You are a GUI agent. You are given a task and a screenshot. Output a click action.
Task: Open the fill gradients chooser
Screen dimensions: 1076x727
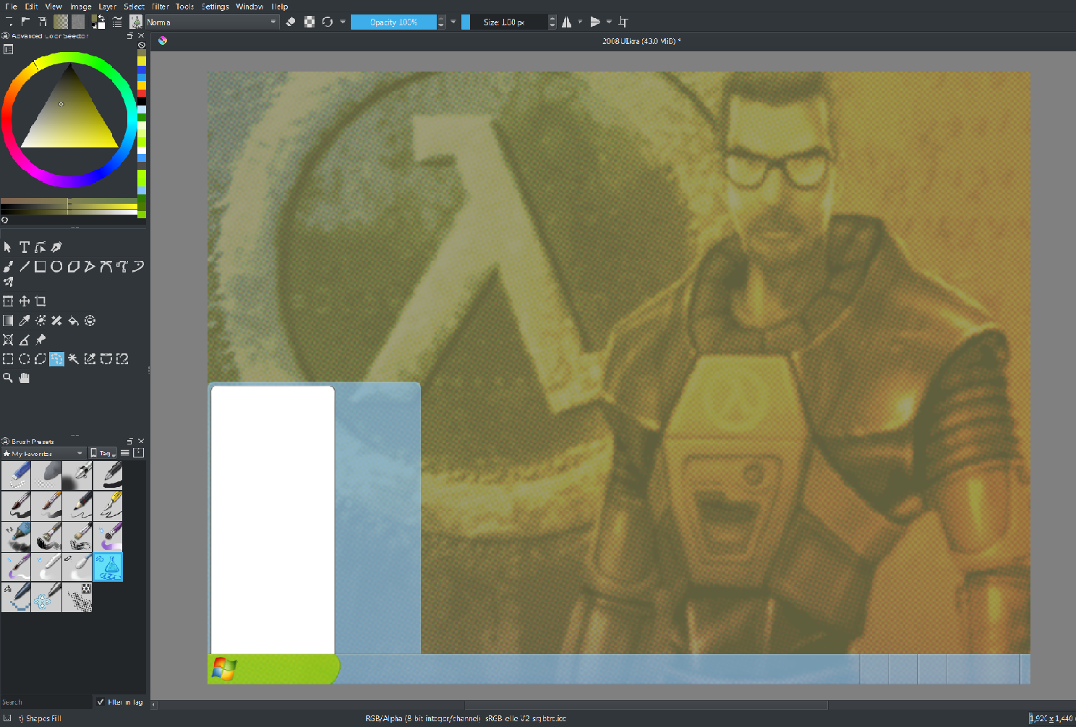pyautogui.click(x=61, y=22)
